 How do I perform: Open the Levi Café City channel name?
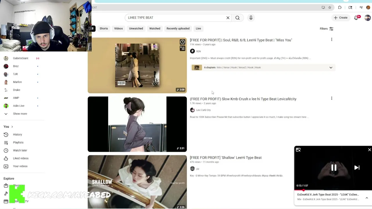[x=203, y=110]
